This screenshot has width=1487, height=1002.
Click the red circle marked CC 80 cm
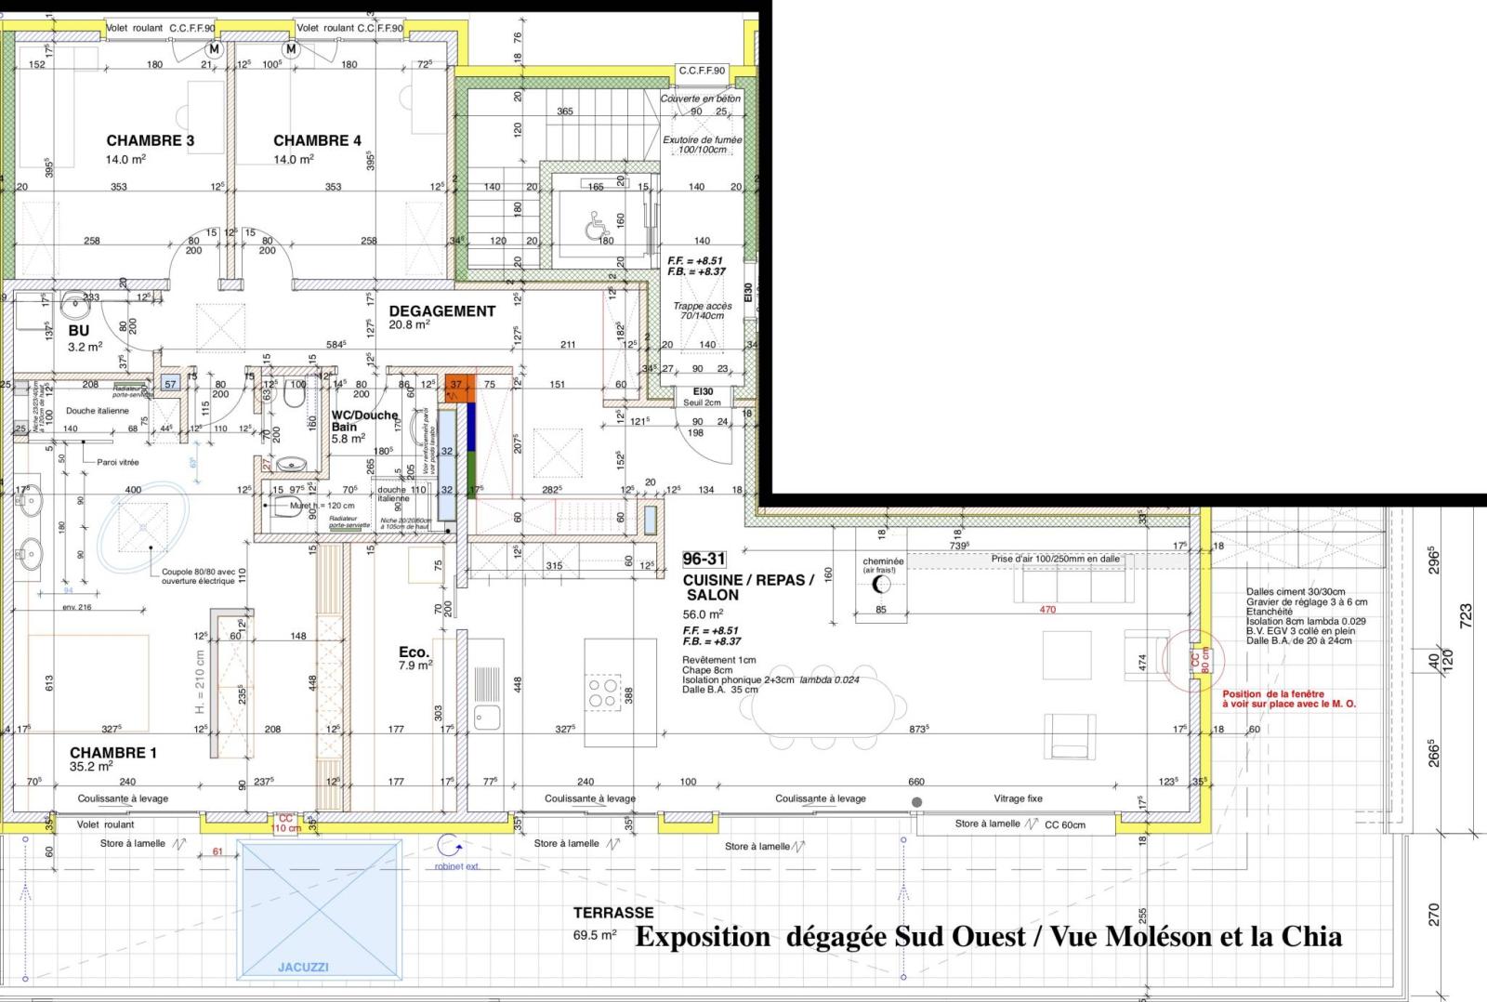(1197, 659)
